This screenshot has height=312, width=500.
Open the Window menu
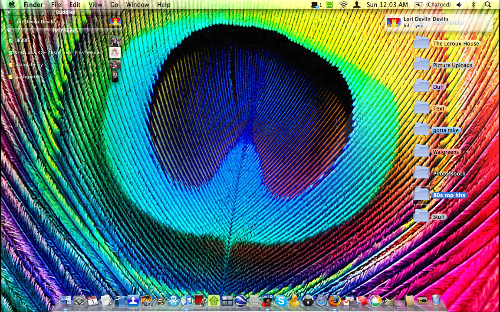point(138,4)
